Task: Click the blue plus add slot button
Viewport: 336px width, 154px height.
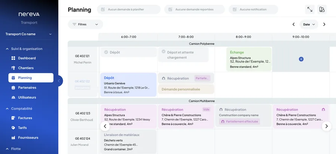Action: click(x=301, y=59)
